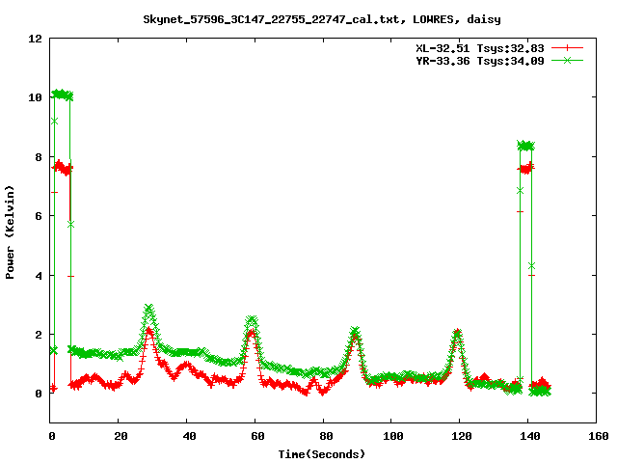Click the green plateau near 140 seconds

pos(525,146)
